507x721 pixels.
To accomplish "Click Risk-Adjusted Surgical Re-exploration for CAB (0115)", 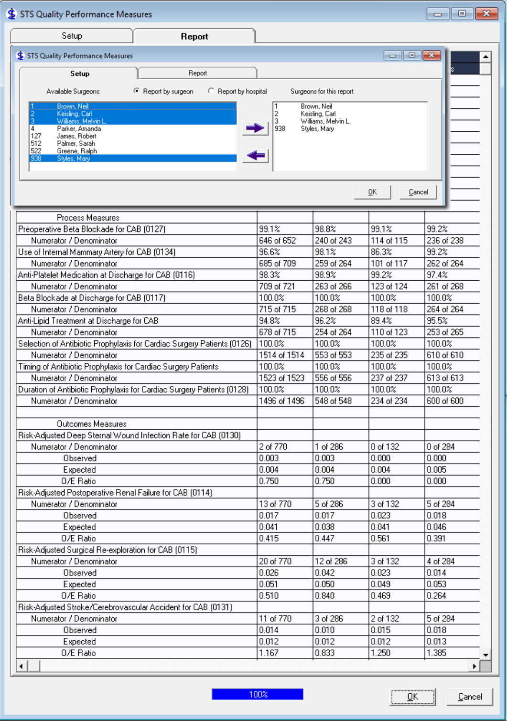I will (x=108, y=550).
